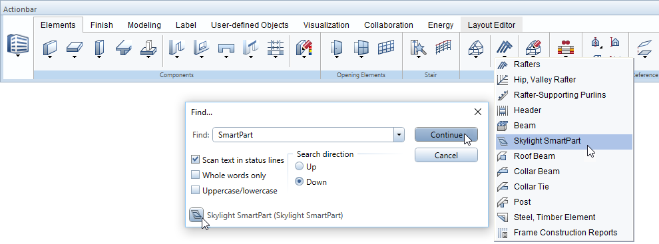Click into the Find text field
This screenshot has height=244, width=659.
(x=303, y=135)
